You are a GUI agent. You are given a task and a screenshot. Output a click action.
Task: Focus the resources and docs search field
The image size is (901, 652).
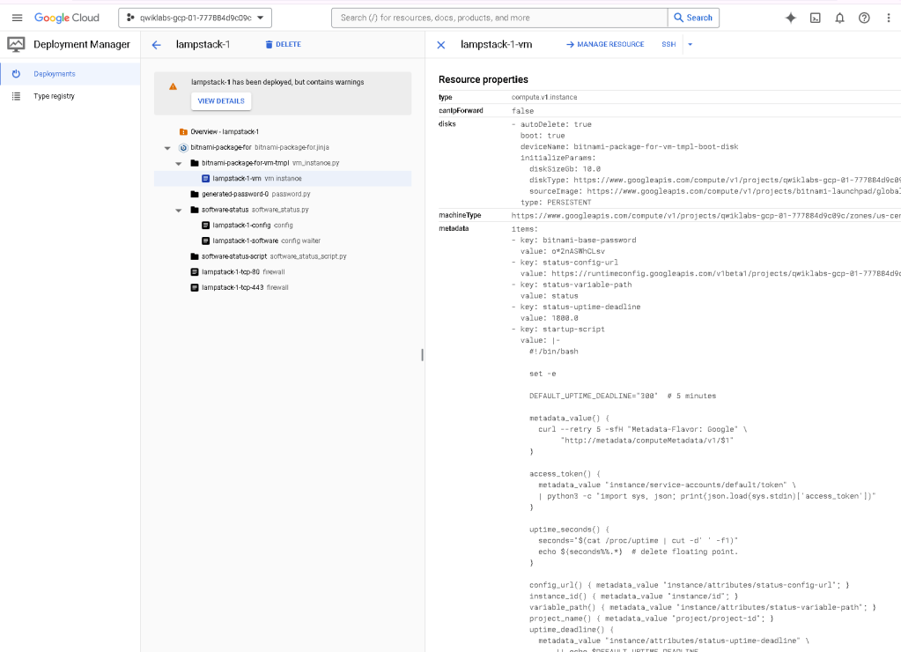click(x=499, y=18)
